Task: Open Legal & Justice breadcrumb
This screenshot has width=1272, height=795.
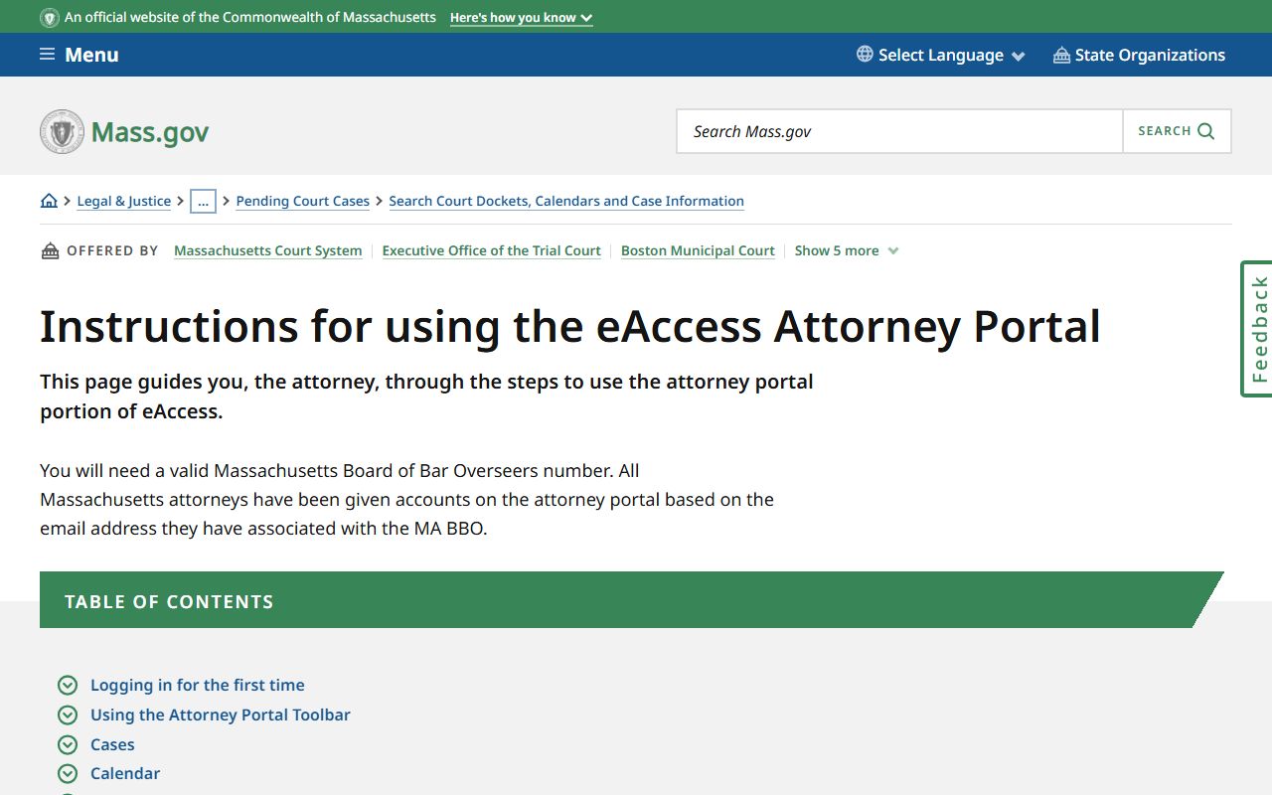Action: (x=123, y=201)
